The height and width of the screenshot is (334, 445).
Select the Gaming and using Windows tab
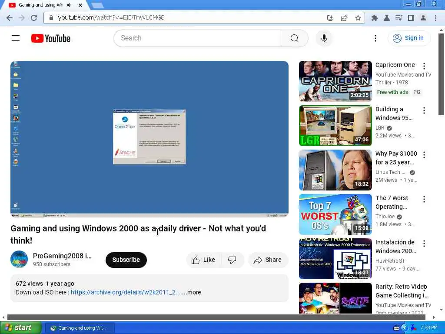coord(40,5)
